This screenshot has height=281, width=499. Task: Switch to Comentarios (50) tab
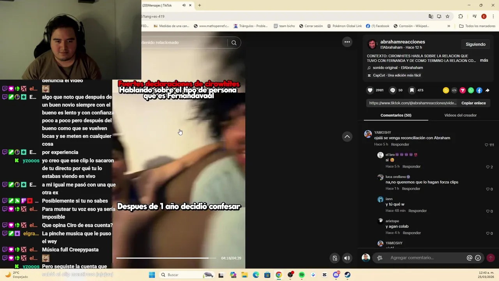coord(396,115)
